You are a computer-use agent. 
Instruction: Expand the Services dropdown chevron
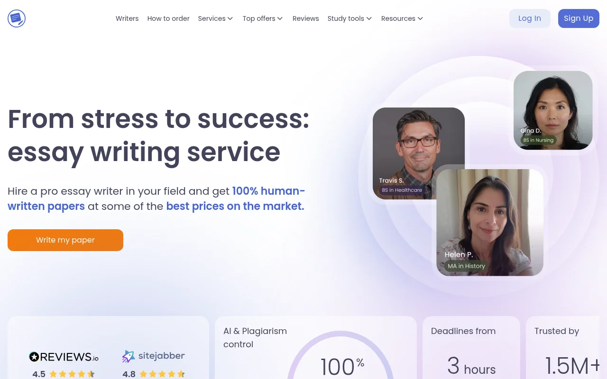click(230, 18)
